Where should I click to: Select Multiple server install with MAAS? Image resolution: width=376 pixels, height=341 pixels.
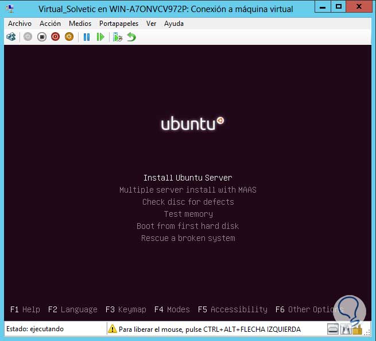point(188,190)
